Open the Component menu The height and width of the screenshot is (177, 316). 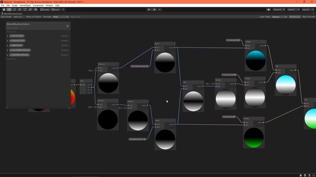pos(38,5)
